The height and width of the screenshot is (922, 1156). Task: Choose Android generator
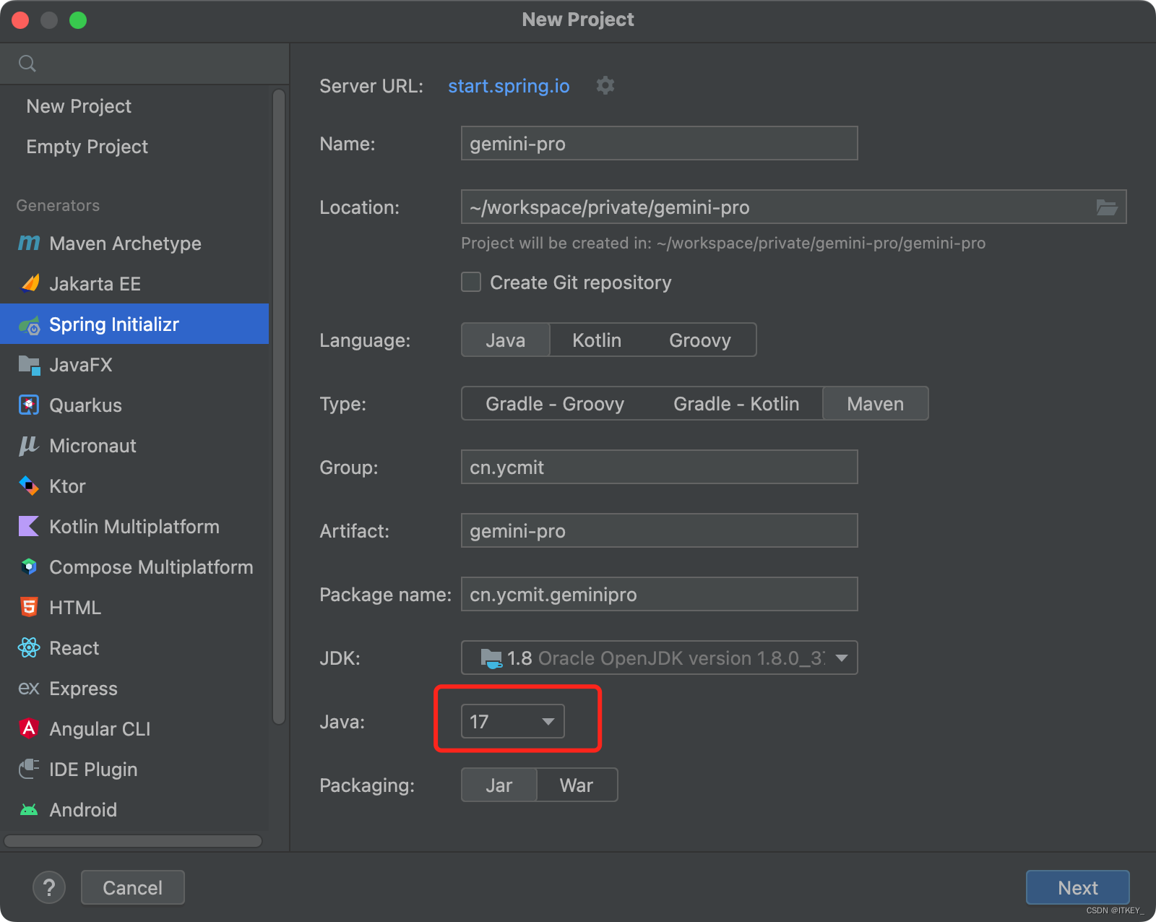click(x=134, y=810)
